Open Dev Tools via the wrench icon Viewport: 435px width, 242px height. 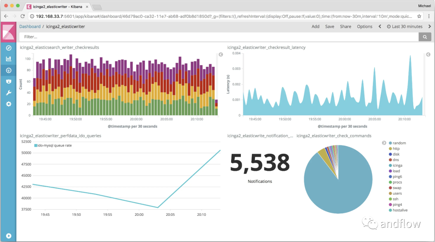point(8,93)
